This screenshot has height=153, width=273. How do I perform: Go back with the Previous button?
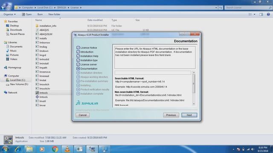[x=171, y=115]
